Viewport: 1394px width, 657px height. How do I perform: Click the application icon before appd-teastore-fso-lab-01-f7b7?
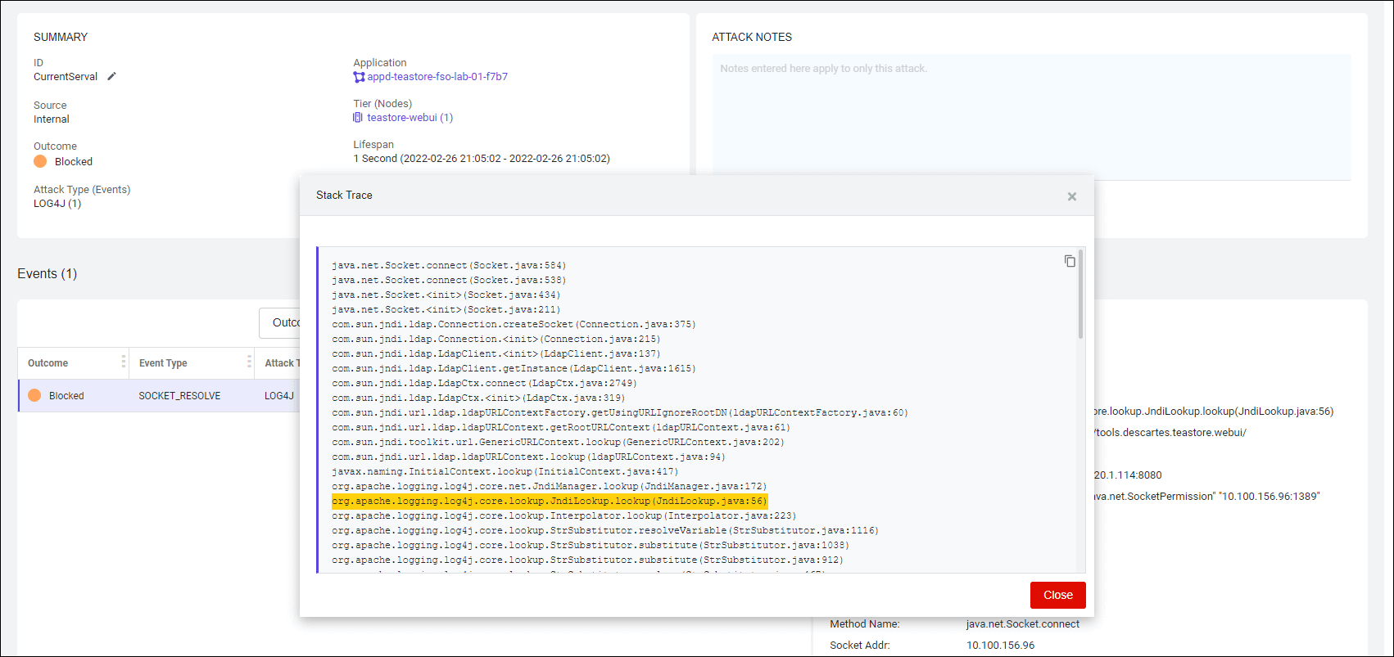click(x=359, y=77)
